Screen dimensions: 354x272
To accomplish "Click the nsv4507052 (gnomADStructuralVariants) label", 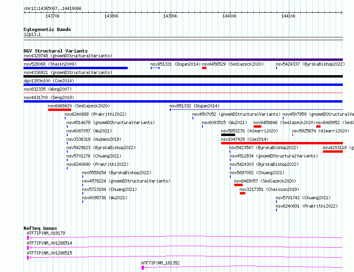I will point(236,114).
